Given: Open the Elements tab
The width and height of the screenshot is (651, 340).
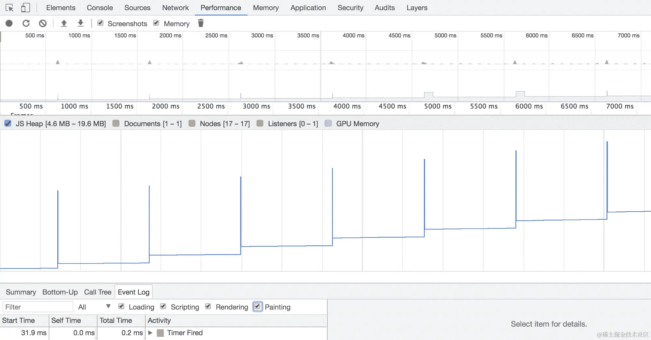Looking at the screenshot, I should pos(61,8).
